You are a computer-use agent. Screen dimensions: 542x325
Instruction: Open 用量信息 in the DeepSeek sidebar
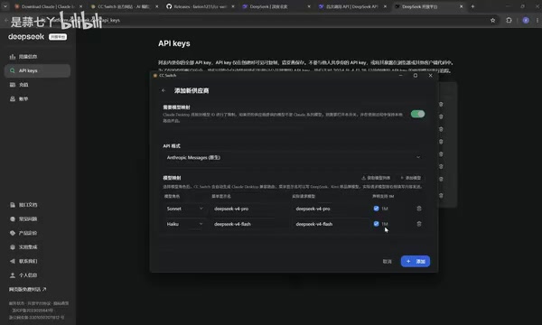(x=37, y=56)
